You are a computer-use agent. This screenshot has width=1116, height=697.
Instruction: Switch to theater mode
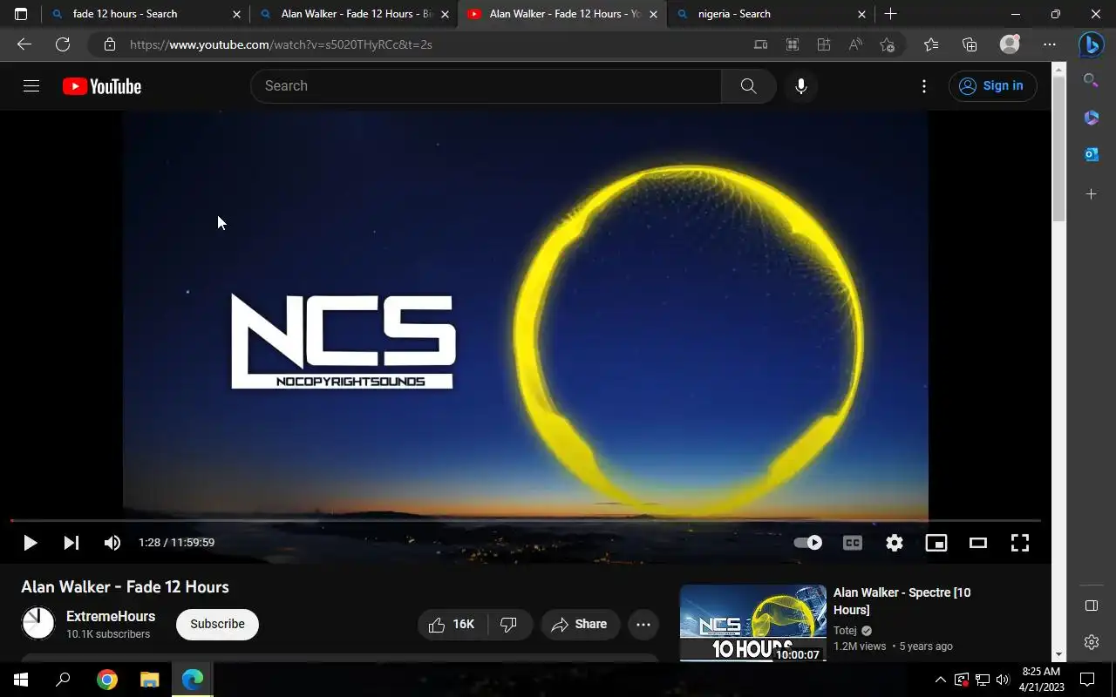(978, 543)
